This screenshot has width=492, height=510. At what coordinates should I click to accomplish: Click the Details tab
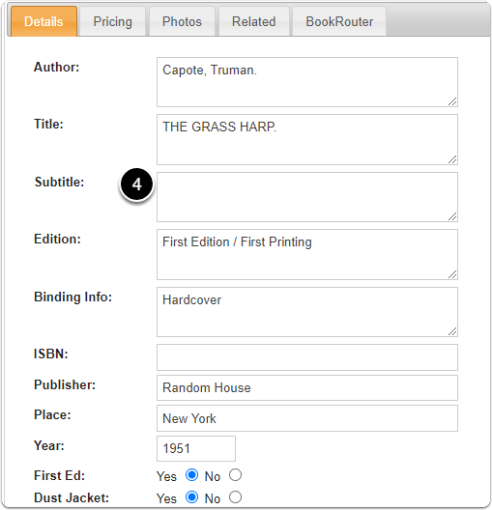coord(43,21)
